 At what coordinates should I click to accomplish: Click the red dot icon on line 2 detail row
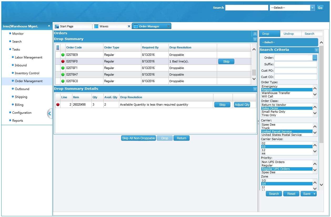pyautogui.click(x=58, y=104)
